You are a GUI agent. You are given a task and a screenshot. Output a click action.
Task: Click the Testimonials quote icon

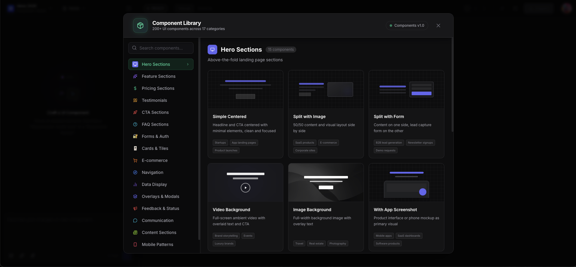click(x=135, y=100)
